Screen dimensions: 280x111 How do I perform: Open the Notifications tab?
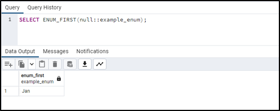click(93, 51)
